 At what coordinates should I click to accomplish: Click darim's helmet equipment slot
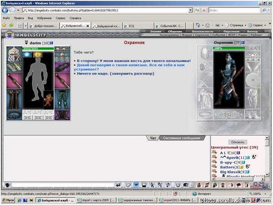coord(14,54)
